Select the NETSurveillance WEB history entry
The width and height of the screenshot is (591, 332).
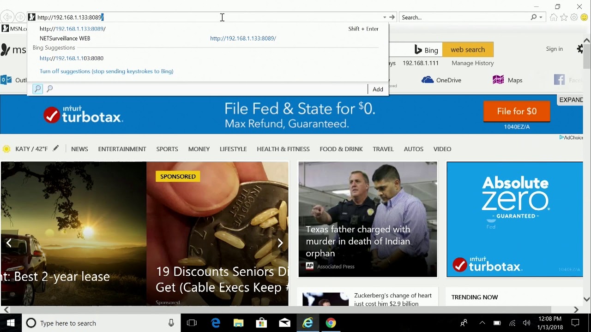coord(208,38)
